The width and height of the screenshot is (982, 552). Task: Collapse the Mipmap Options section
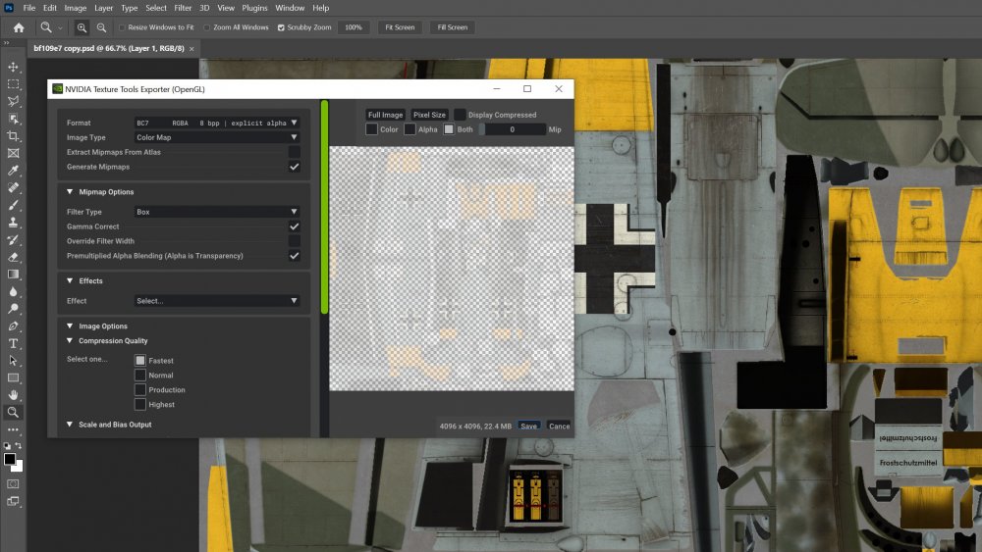pos(70,192)
